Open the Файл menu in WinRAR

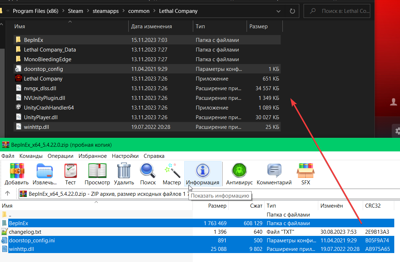point(8,156)
